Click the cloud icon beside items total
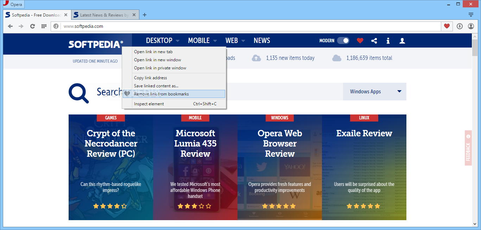The height and width of the screenshot is (230, 481). pos(337,58)
